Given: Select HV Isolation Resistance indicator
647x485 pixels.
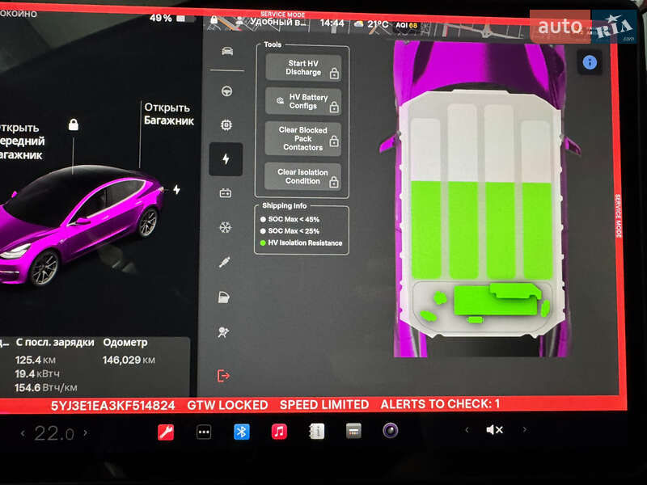Looking at the screenshot, I should pos(301,243).
